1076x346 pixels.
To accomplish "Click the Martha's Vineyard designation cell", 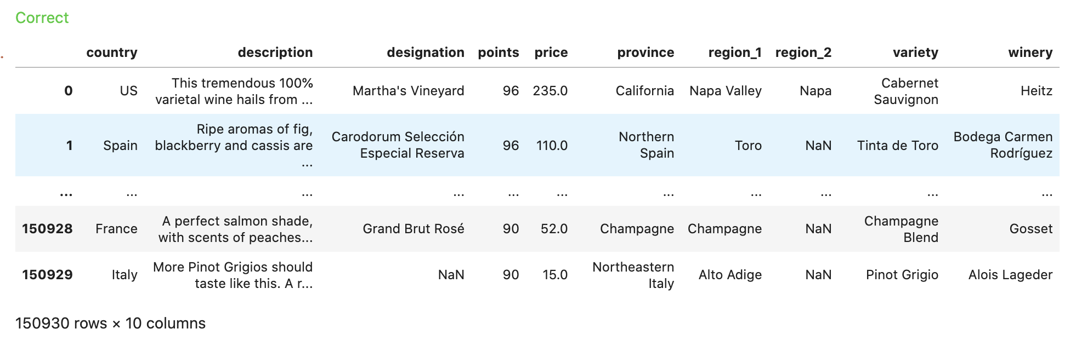I will point(409,91).
